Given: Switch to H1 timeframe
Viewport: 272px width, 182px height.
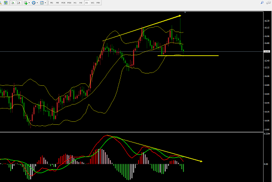Looking at the screenshot, I should pos(75,2).
